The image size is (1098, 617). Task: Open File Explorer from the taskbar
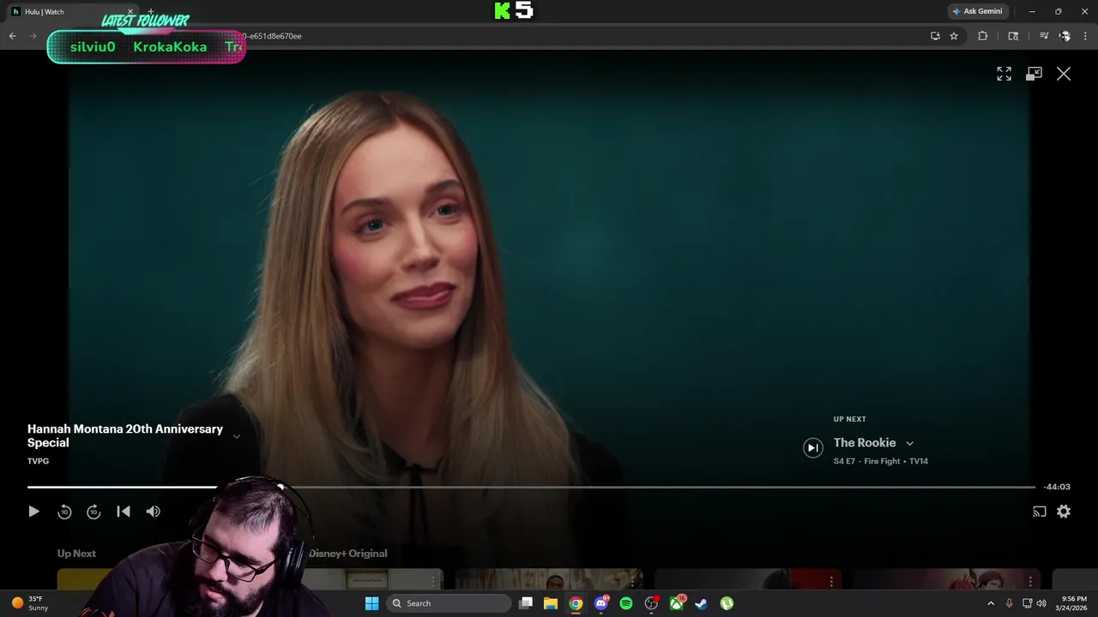(551, 603)
